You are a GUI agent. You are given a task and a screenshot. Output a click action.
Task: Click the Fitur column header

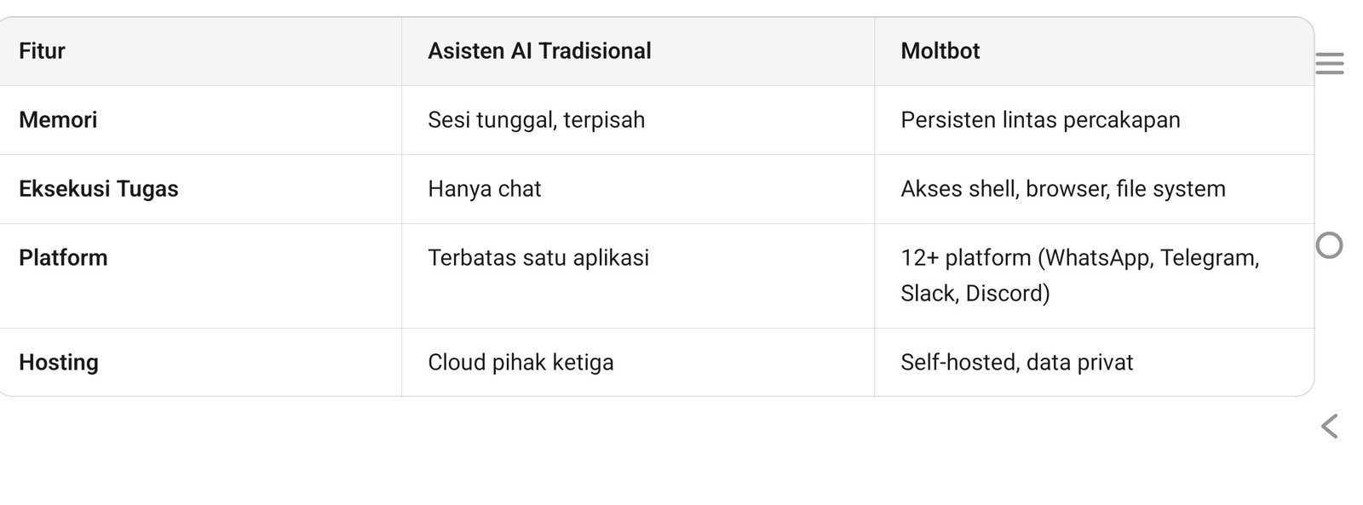click(x=42, y=51)
